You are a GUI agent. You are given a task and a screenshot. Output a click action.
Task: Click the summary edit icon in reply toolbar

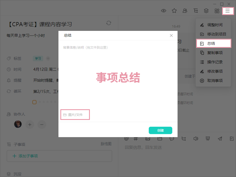pyautogui.click(x=232, y=138)
